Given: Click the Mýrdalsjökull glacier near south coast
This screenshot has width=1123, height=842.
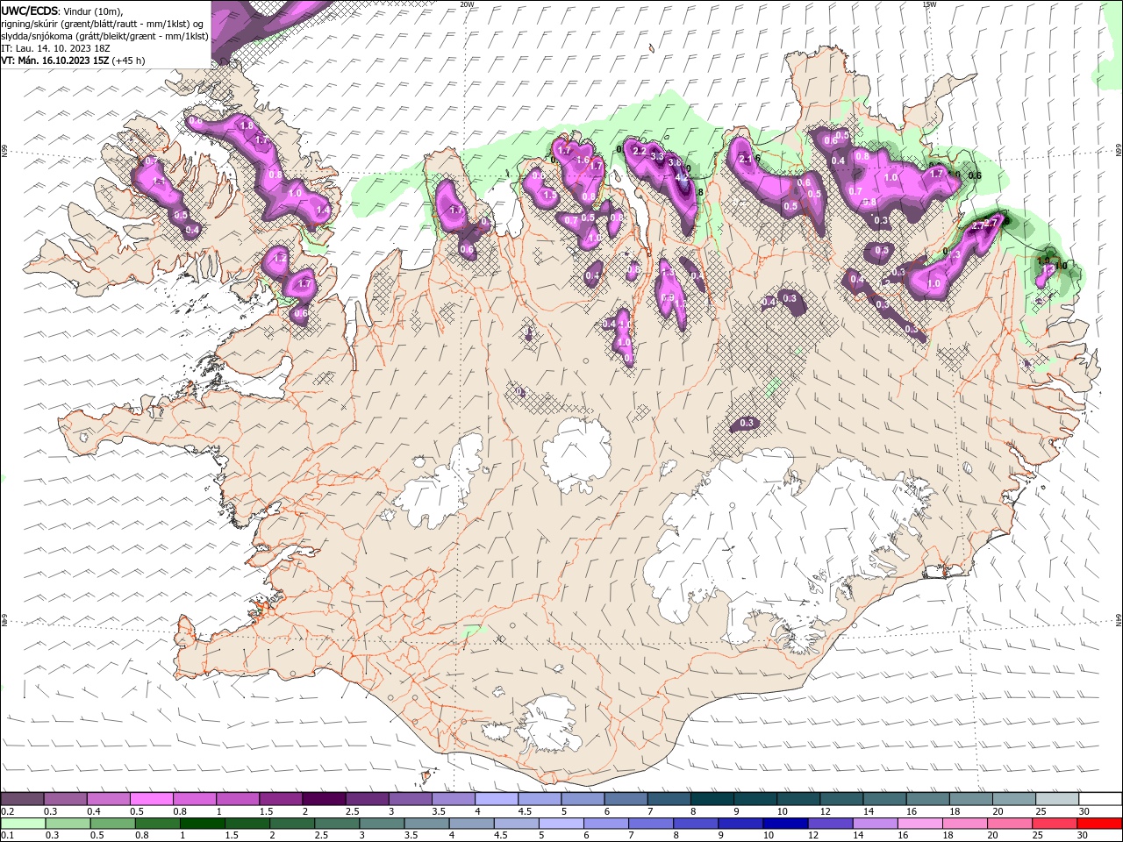Looking at the screenshot, I should tap(548, 725).
